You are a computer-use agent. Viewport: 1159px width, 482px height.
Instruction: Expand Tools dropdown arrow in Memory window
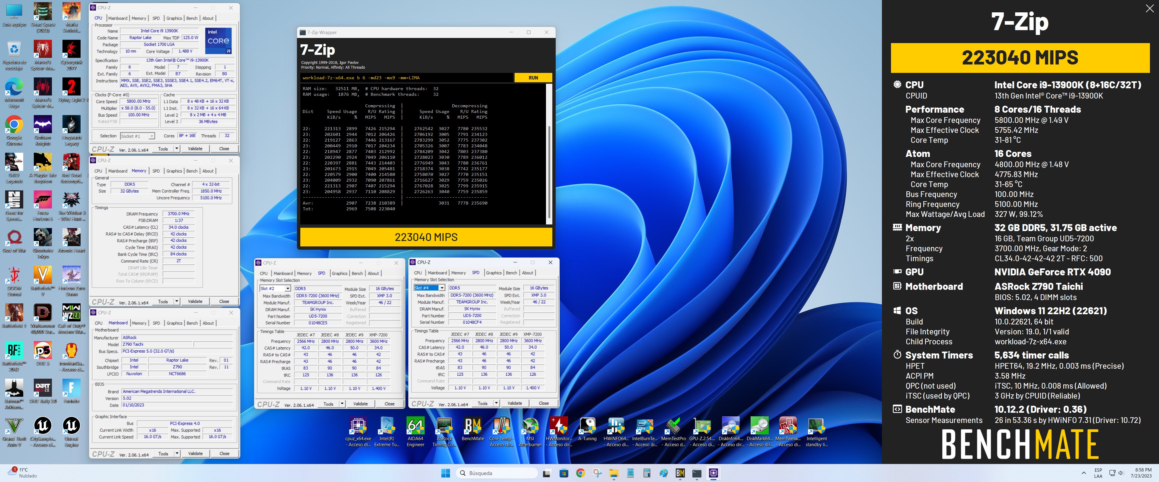[x=177, y=302]
